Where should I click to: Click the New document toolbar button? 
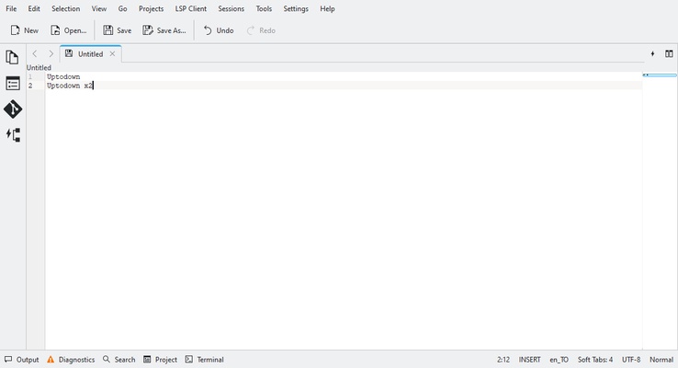24,30
